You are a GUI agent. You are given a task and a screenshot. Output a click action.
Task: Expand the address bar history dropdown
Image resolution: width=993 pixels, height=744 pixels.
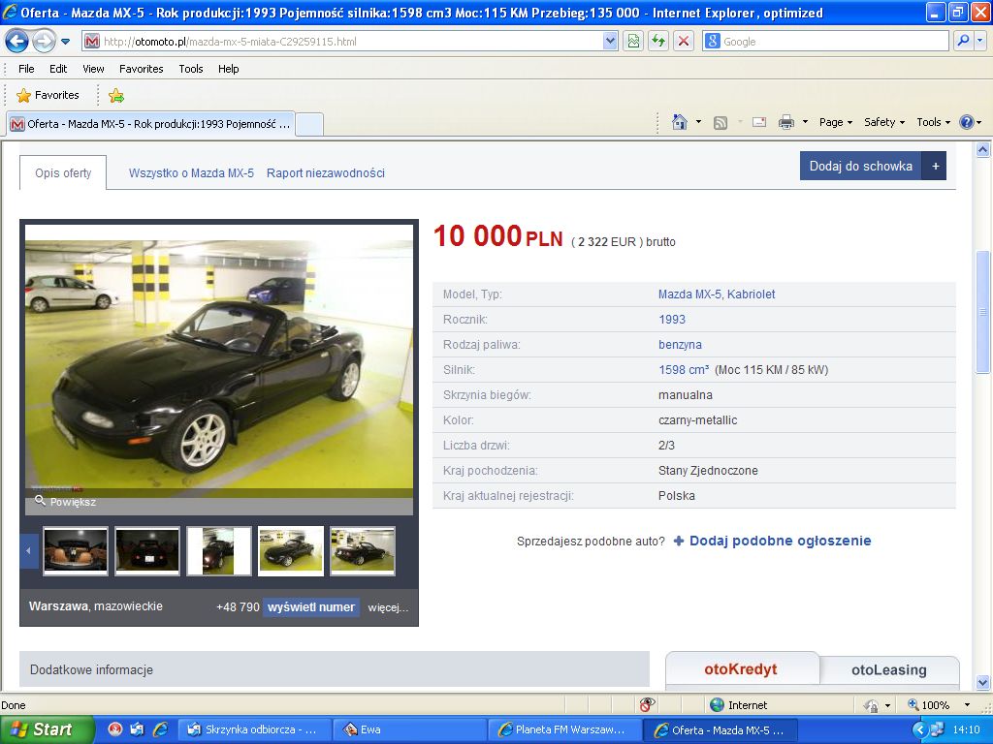tap(610, 42)
